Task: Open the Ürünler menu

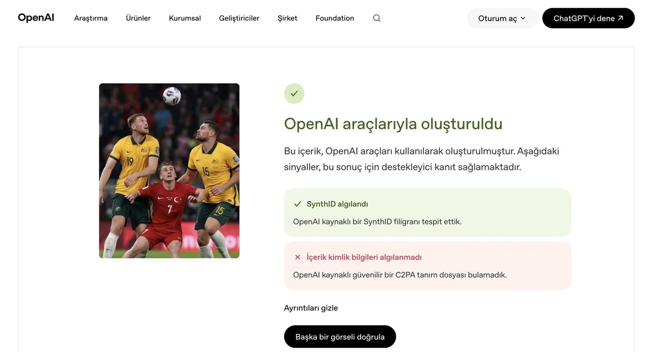Action: [138, 18]
